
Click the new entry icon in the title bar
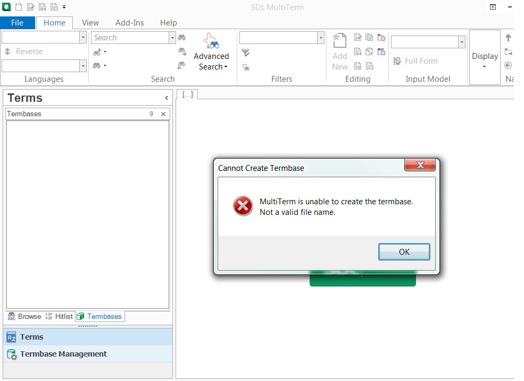19,7
